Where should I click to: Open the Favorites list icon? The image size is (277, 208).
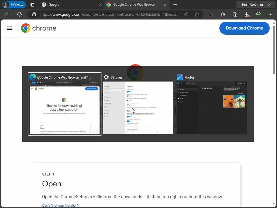(223, 14)
